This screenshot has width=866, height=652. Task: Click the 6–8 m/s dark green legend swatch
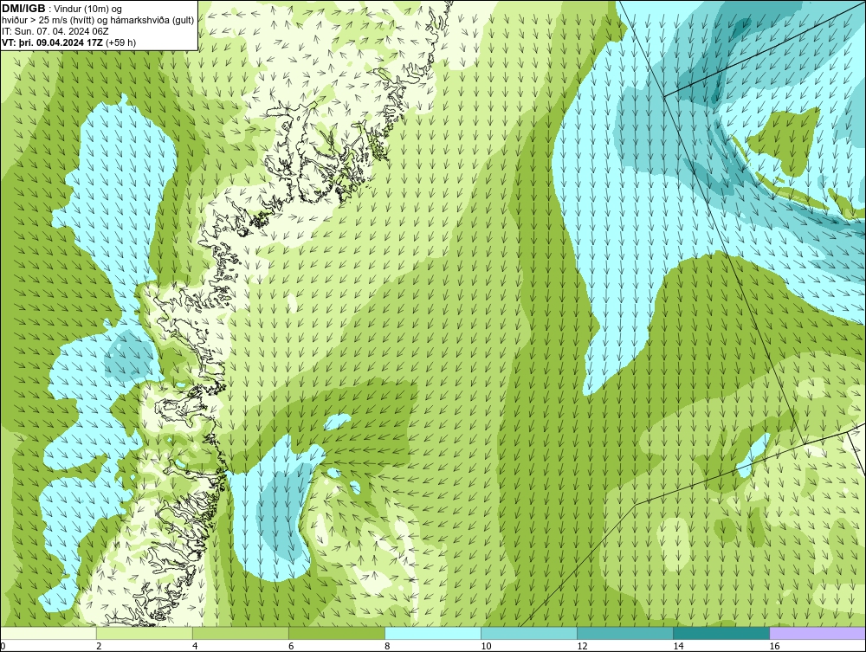pos(336,633)
